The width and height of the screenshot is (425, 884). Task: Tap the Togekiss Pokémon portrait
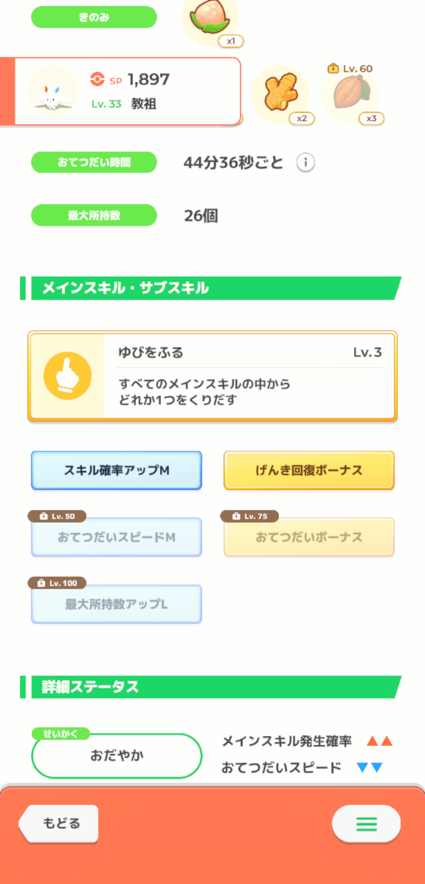pyautogui.click(x=53, y=92)
